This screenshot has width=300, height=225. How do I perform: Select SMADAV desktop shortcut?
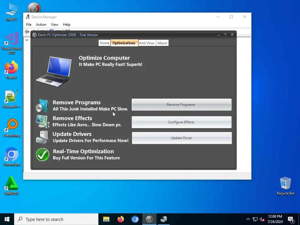[x=11, y=186]
